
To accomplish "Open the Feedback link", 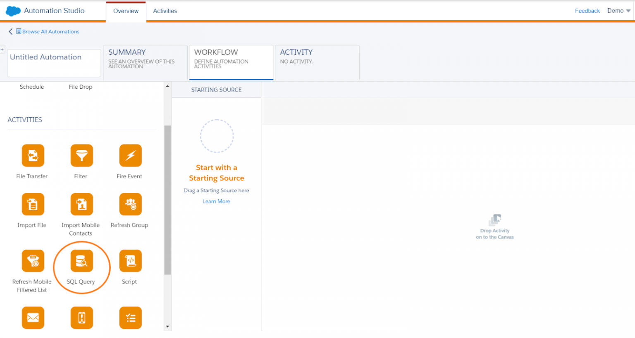I will click(x=587, y=11).
